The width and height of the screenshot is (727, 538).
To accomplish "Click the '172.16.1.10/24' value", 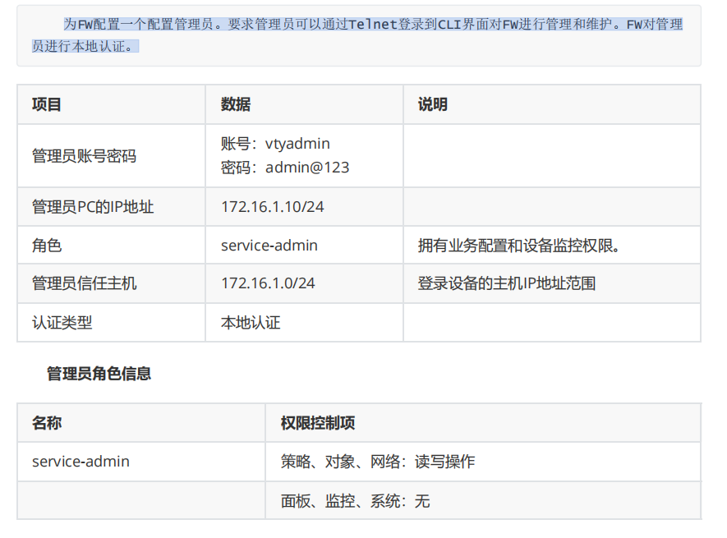I will tap(272, 207).
